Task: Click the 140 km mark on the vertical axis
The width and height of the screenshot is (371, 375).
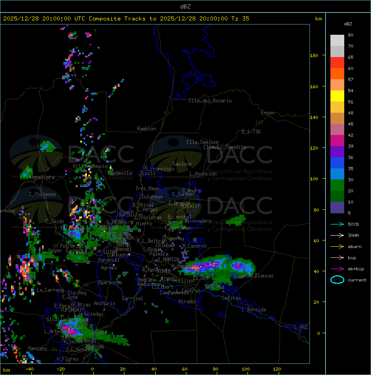Action: point(314,117)
